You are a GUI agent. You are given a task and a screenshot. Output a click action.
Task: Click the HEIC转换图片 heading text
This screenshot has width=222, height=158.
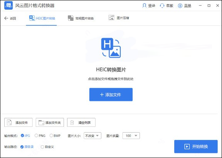111,70
